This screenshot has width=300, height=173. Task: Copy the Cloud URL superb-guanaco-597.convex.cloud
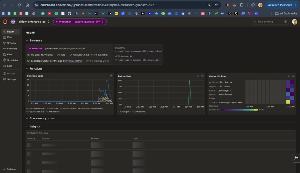138,51
